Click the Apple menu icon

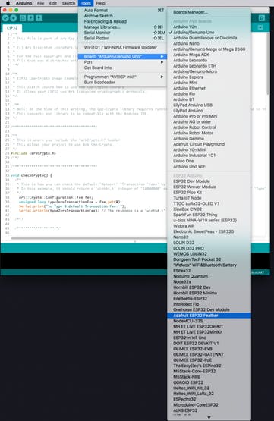[x=8, y=3]
